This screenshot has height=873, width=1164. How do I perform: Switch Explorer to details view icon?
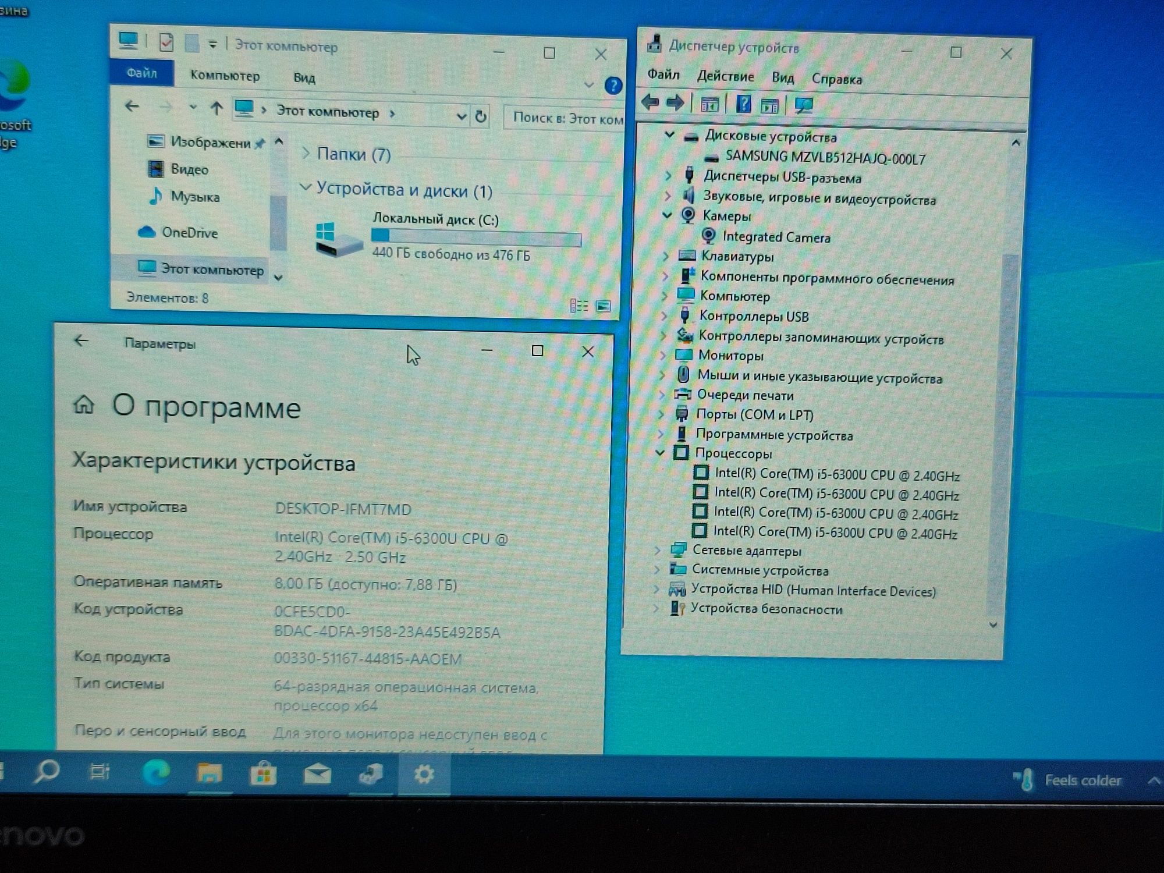pyautogui.click(x=579, y=306)
